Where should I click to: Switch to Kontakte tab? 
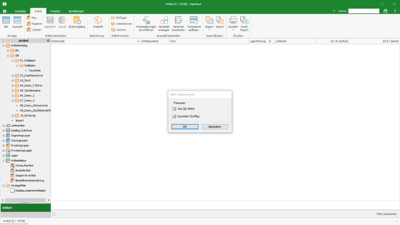20,11
